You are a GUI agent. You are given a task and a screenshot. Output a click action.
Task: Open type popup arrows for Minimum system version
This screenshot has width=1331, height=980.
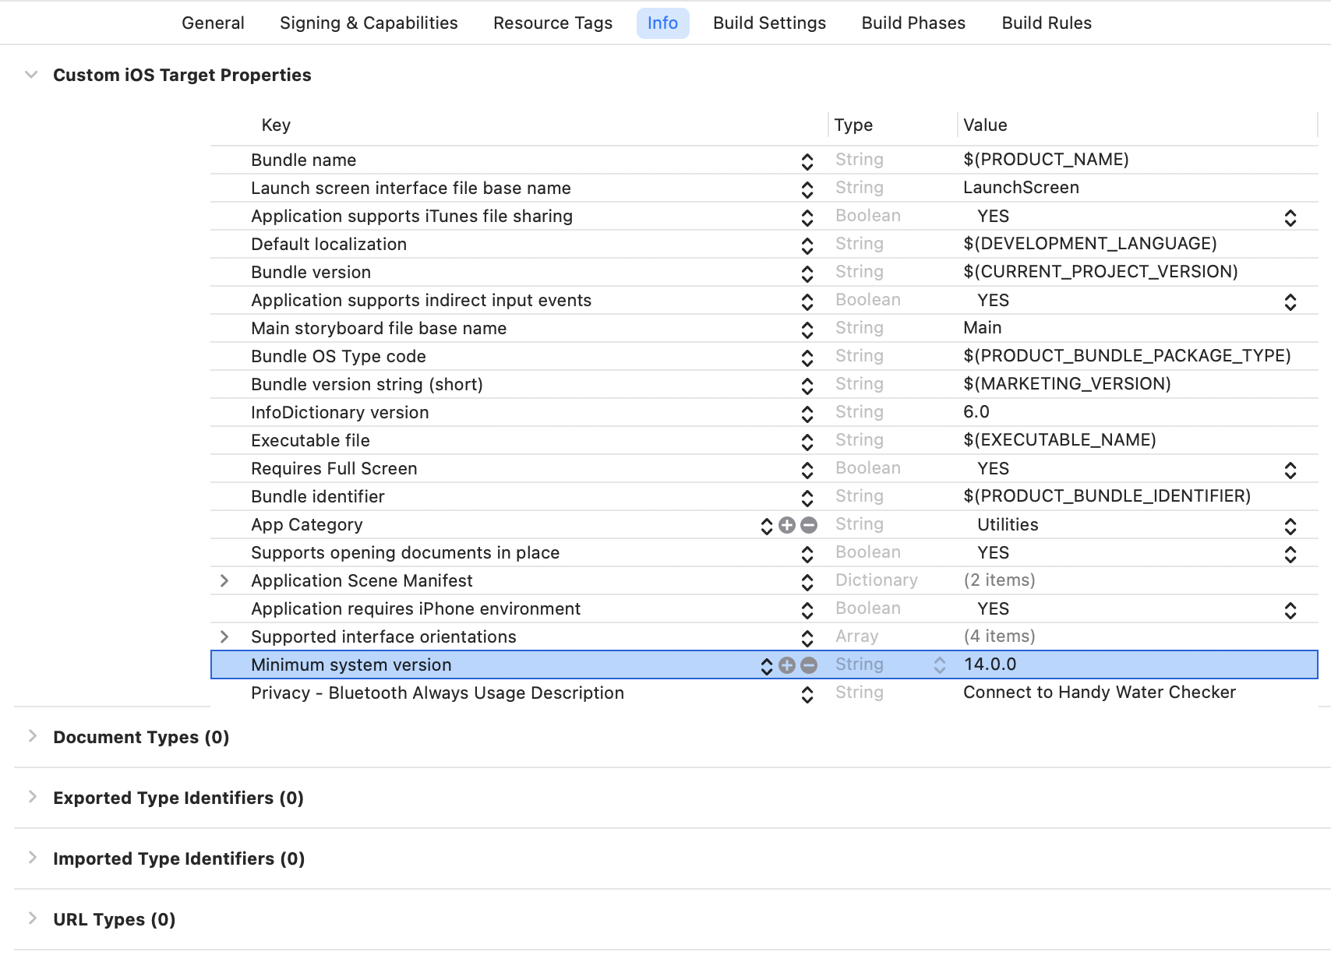[940, 665]
